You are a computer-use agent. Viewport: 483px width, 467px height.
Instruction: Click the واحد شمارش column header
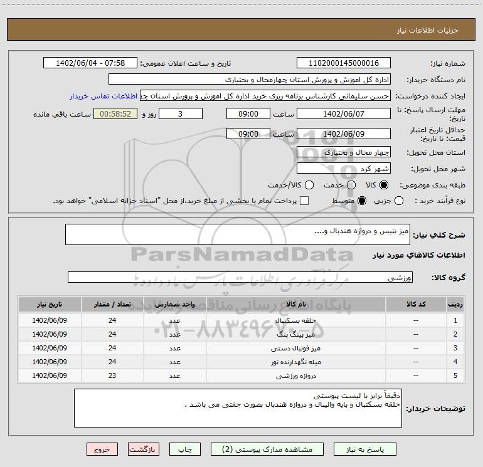click(x=174, y=304)
